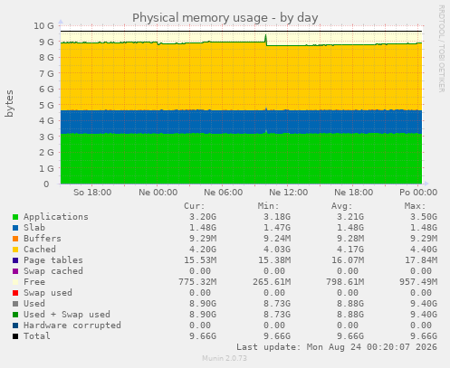Click the Ne 06:00 time axis label
This screenshot has width=450, height=368.
(x=224, y=193)
